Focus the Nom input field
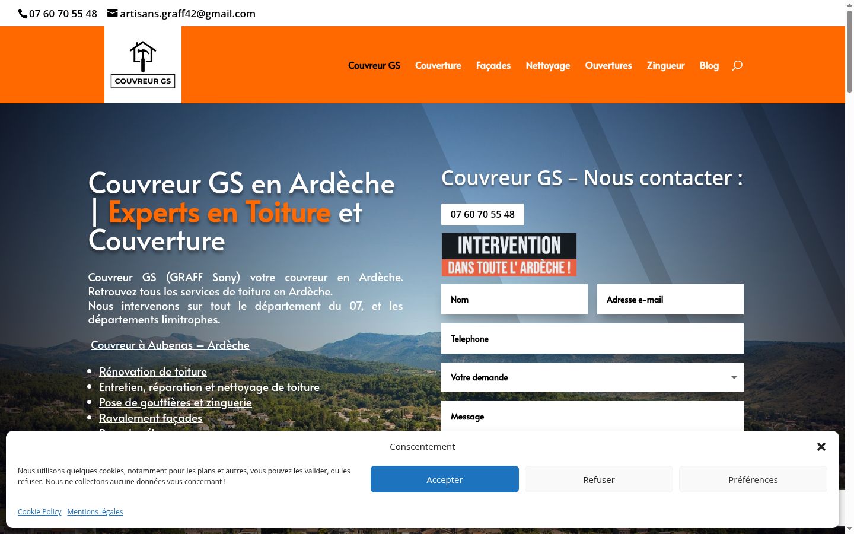 pos(514,300)
